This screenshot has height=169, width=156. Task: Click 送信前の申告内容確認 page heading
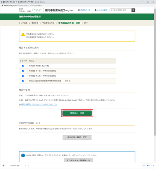point(30,17)
